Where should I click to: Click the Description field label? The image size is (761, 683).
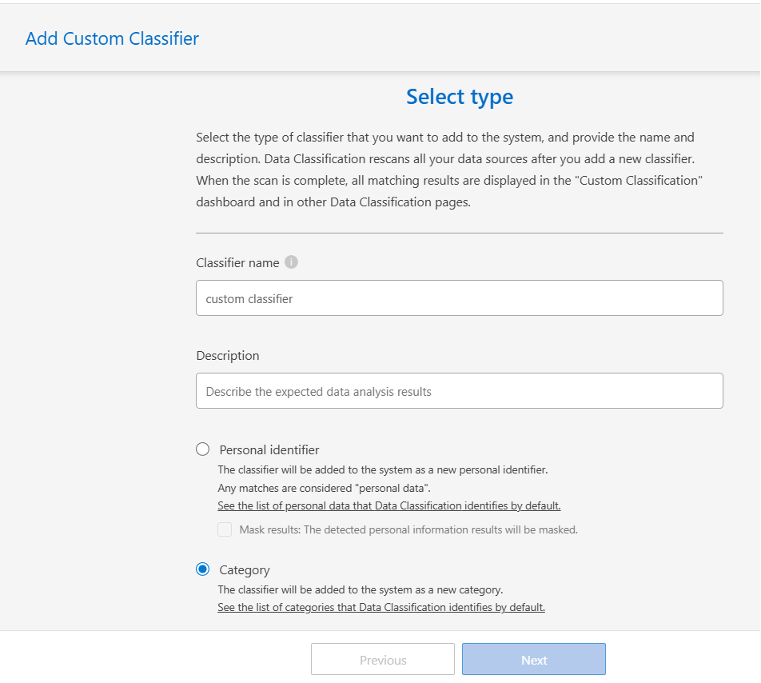pos(227,355)
